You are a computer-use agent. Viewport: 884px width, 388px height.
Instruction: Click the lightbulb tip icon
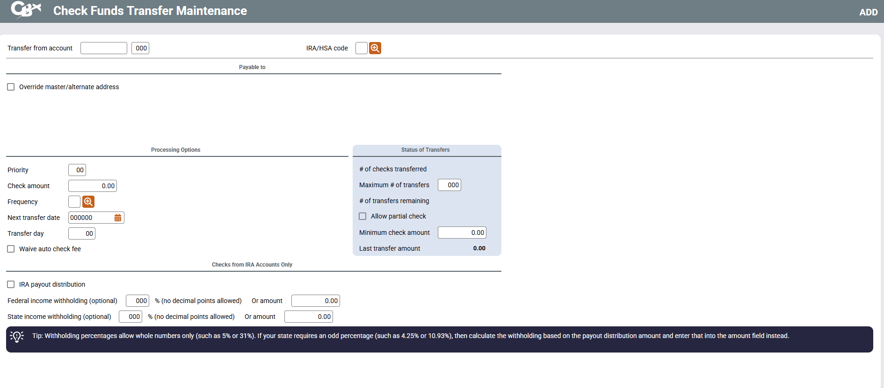point(17,336)
